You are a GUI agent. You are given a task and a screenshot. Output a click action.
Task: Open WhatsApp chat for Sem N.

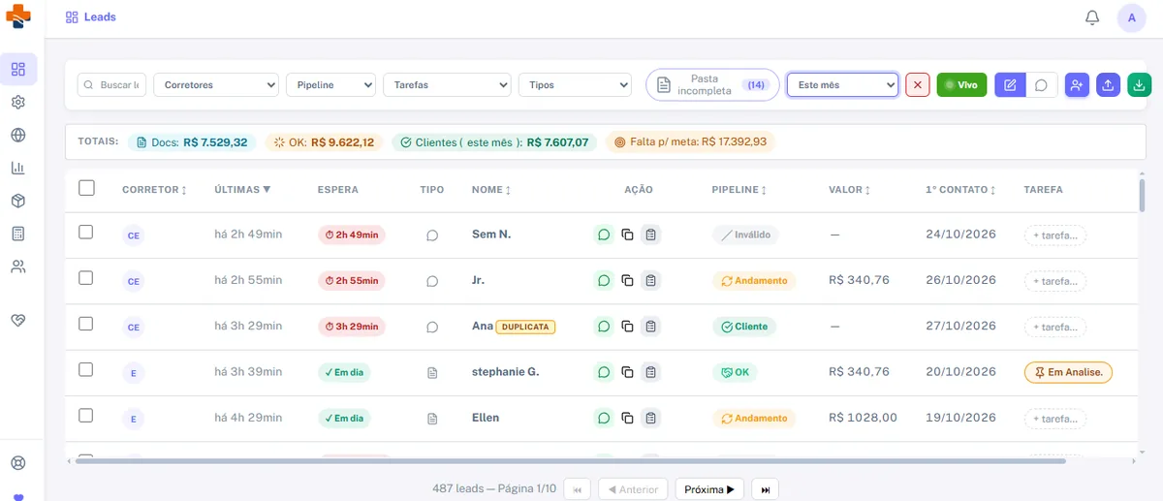click(604, 235)
